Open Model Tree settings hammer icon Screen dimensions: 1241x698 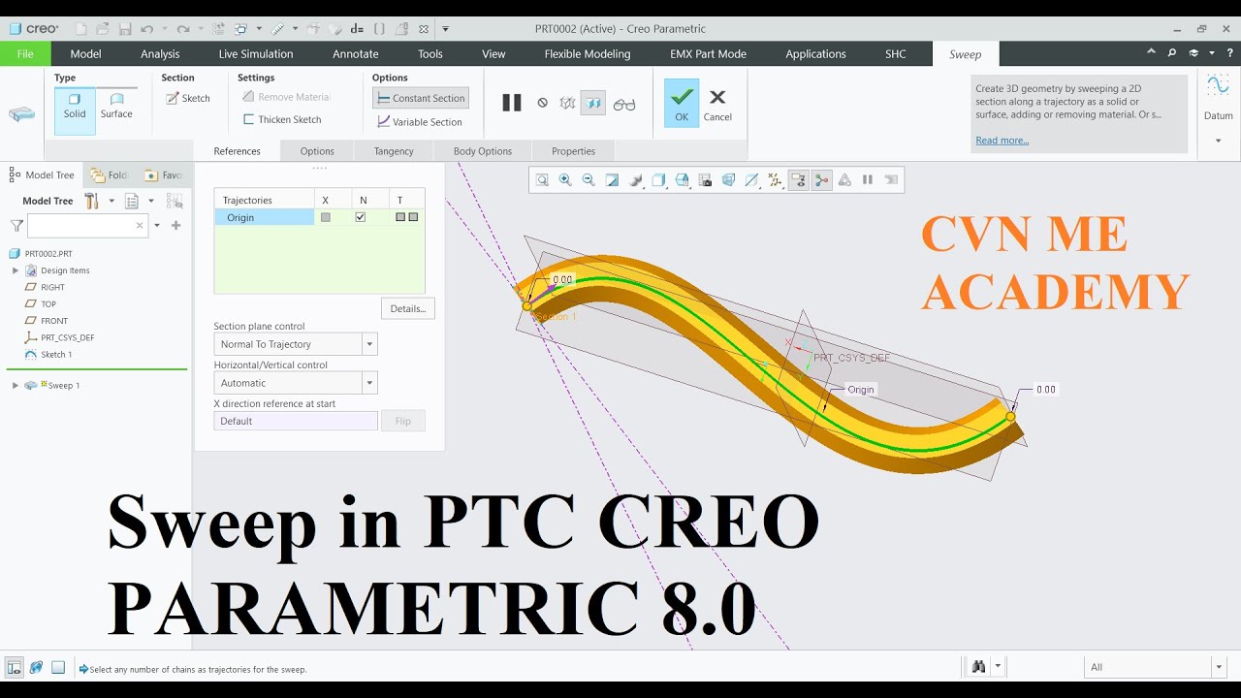pyautogui.click(x=91, y=201)
